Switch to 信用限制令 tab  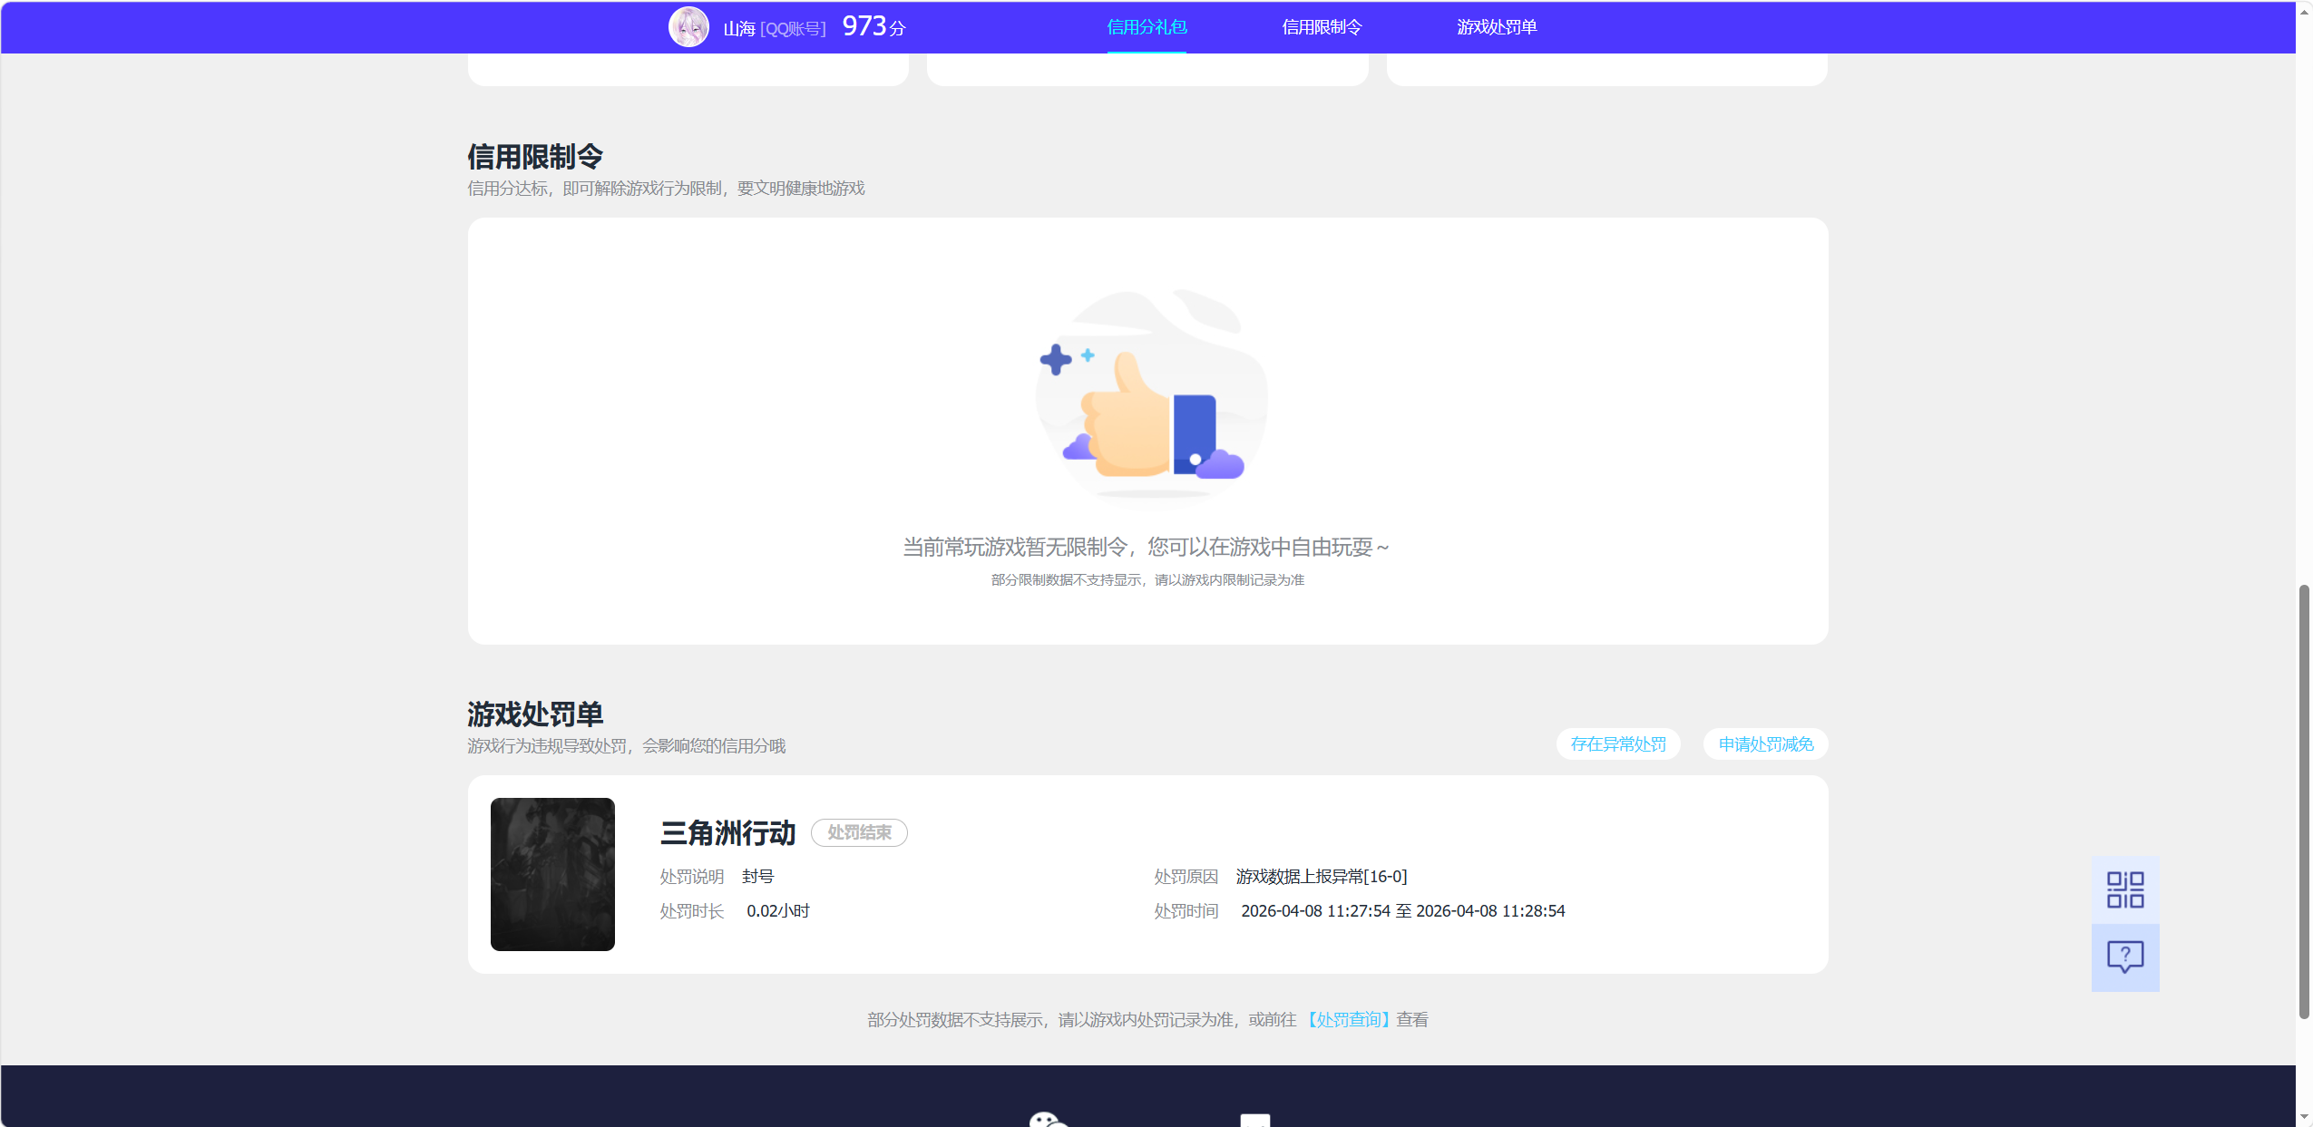click(x=1322, y=27)
